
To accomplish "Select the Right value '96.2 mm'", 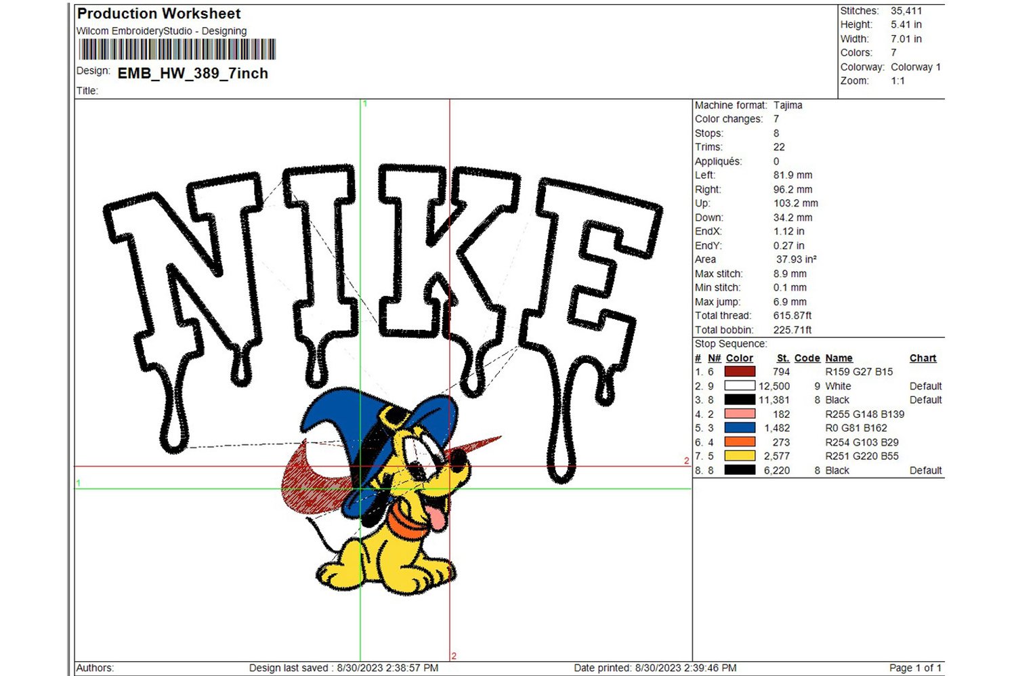I will tap(793, 190).
